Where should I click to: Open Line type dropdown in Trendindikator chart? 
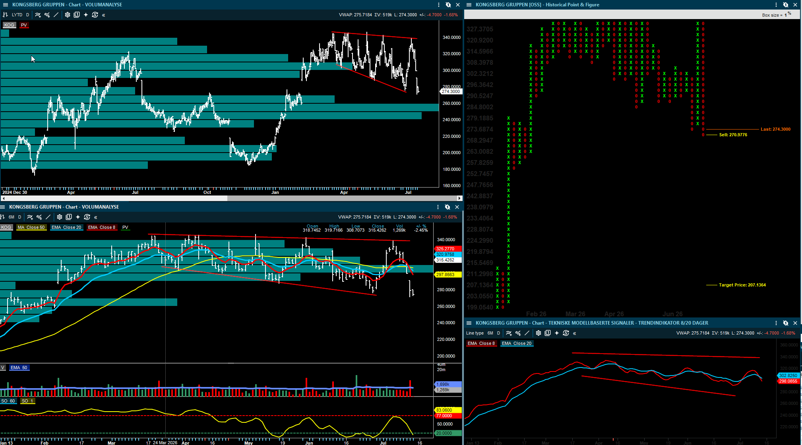pyautogui.click(x=475, y=333)
